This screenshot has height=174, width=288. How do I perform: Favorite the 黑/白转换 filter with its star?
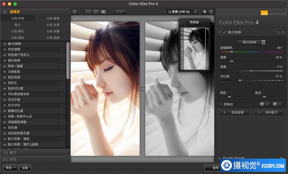click(x=5, y=44)
